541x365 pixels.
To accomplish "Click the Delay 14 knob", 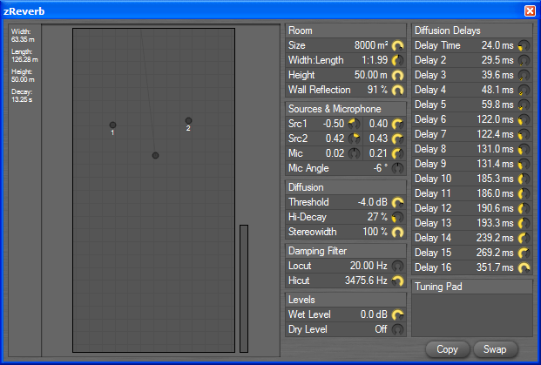I will coord(524,238).
